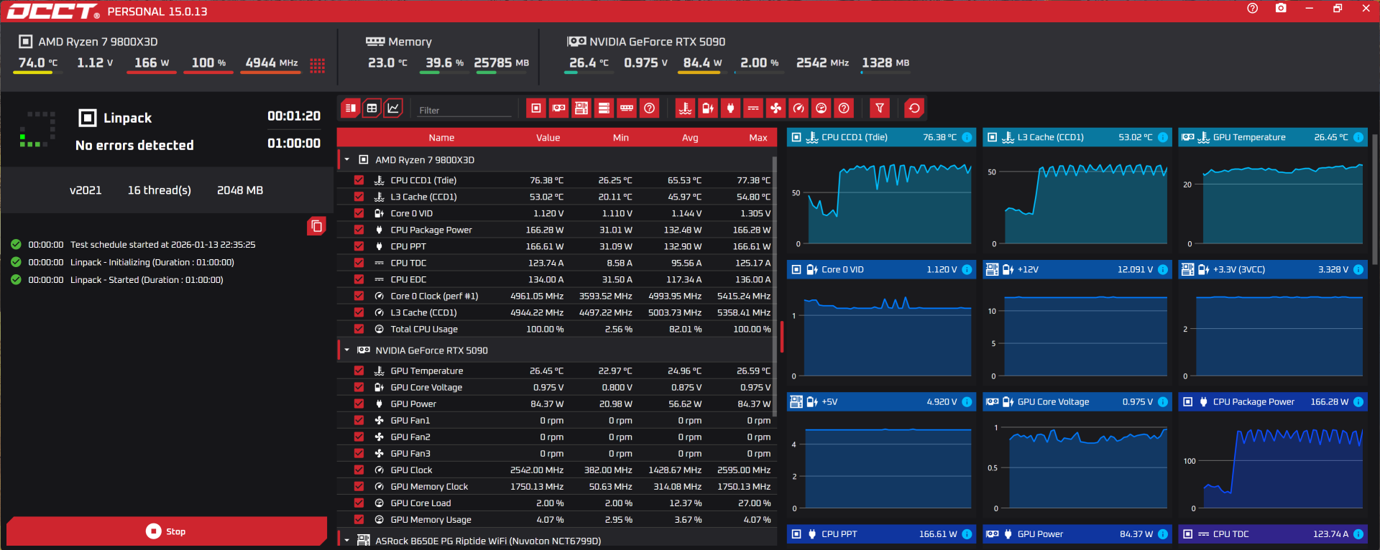This screenshot has height=550, width=1380.
Task: Uncheck the CPU Package Power checkbox
Action: coord(359,230)
